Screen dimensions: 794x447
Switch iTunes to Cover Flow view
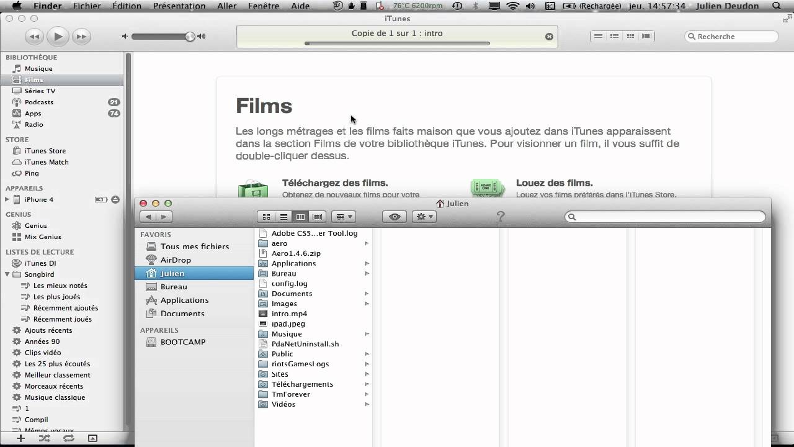click(646, 36)
